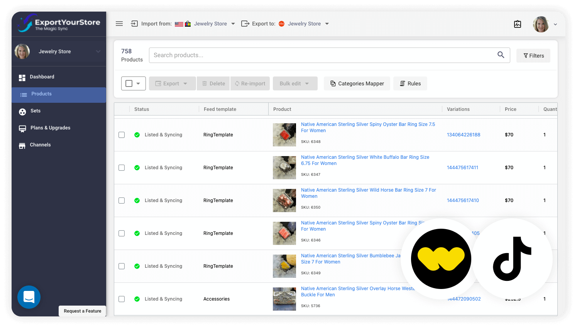
Task: Open White Buffalo Bar Ring product link
Action: (x=365, y=160)
